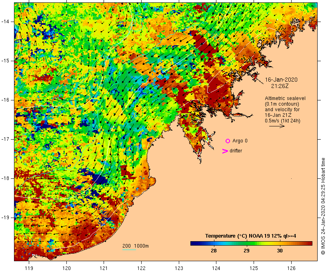Click 'and velocity for' legend text

point(282,110)
